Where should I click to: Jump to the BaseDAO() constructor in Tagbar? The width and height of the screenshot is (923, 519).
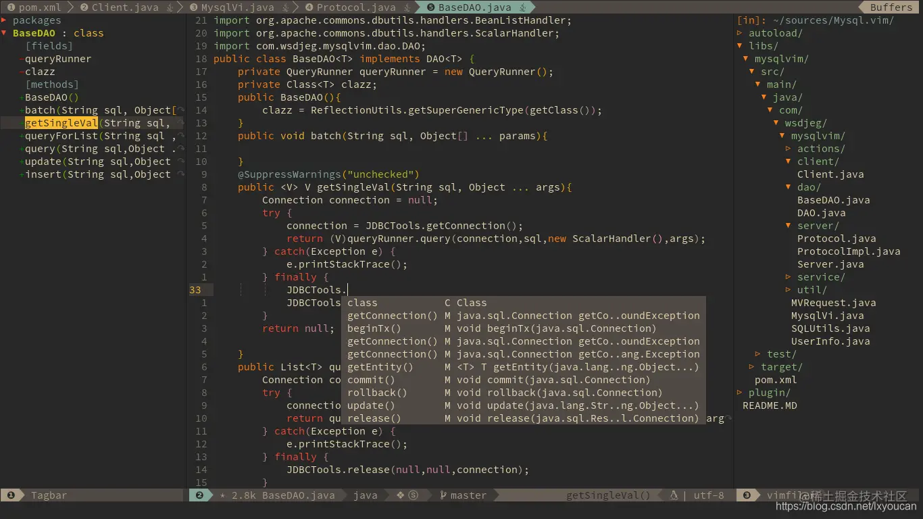(x=52, y=97)
